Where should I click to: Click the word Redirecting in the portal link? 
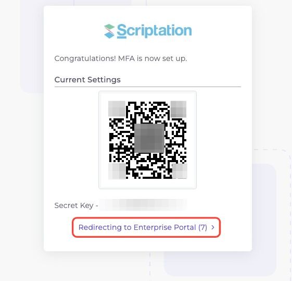[100, 227]
